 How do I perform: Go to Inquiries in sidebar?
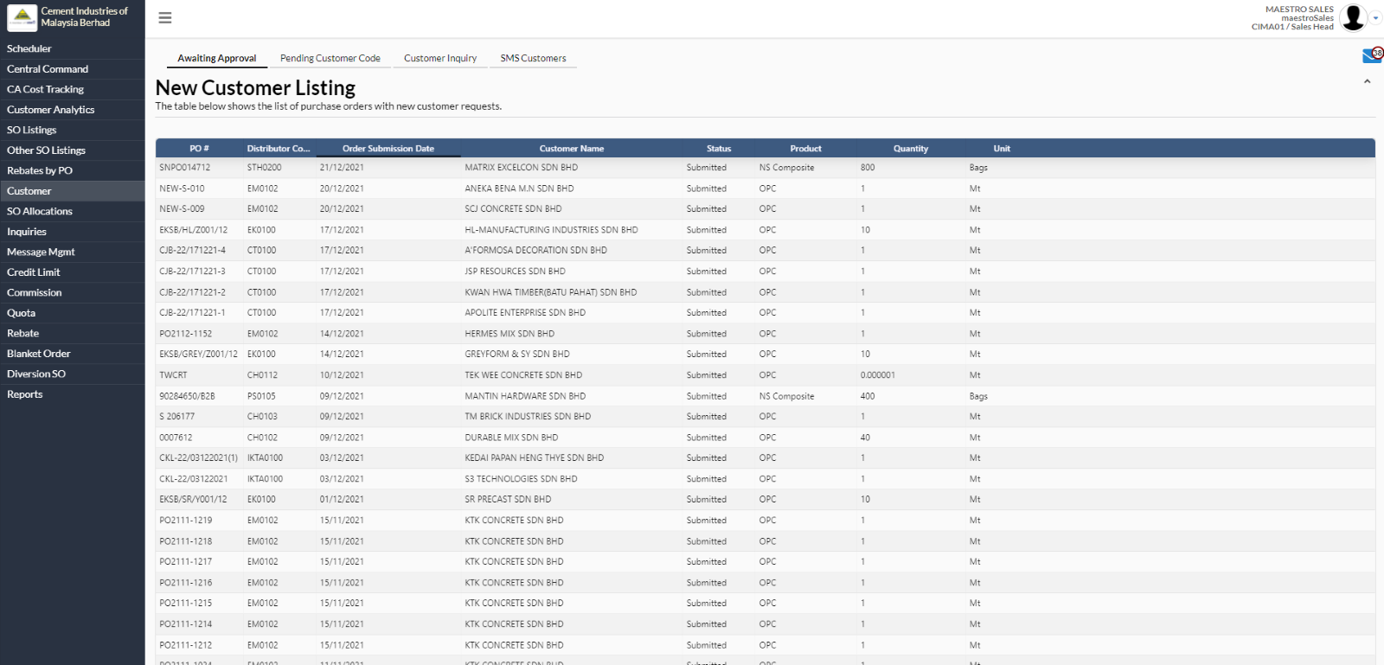click(x=73, y=232)
